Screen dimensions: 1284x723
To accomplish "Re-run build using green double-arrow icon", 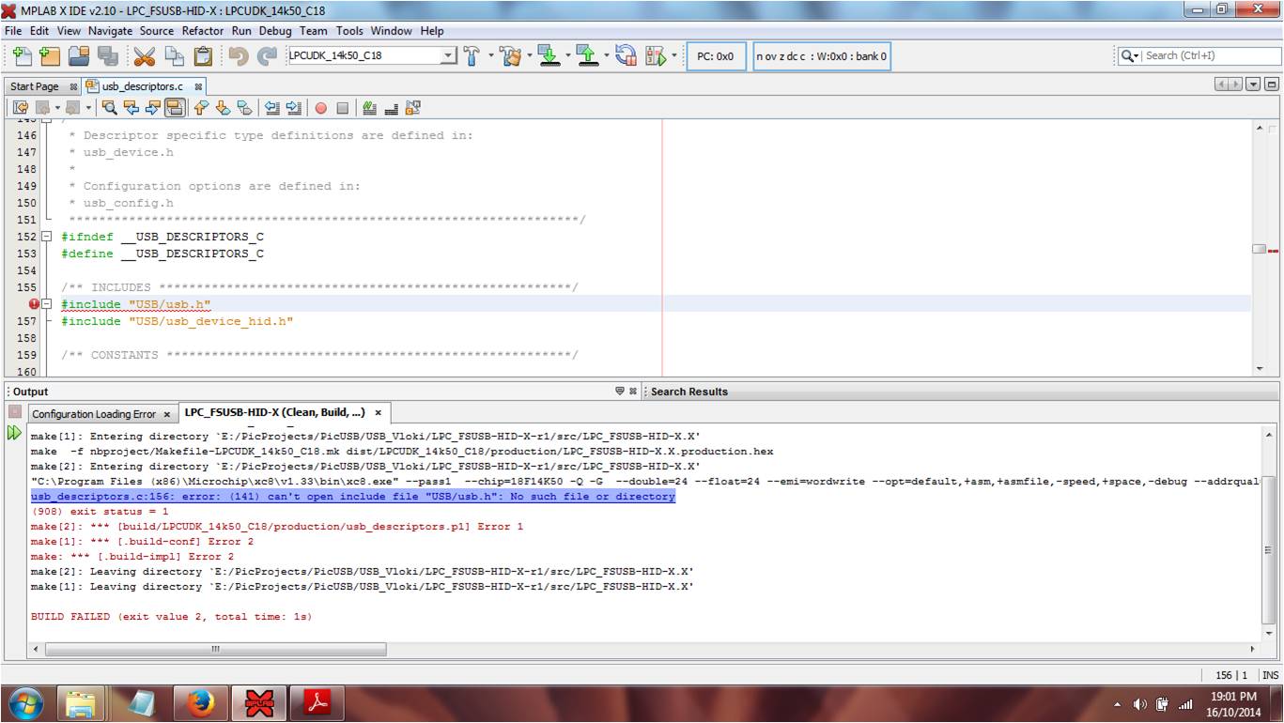I will (14, 433).
